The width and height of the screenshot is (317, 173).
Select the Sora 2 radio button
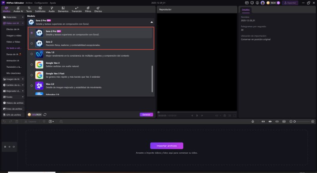[32, 44]
